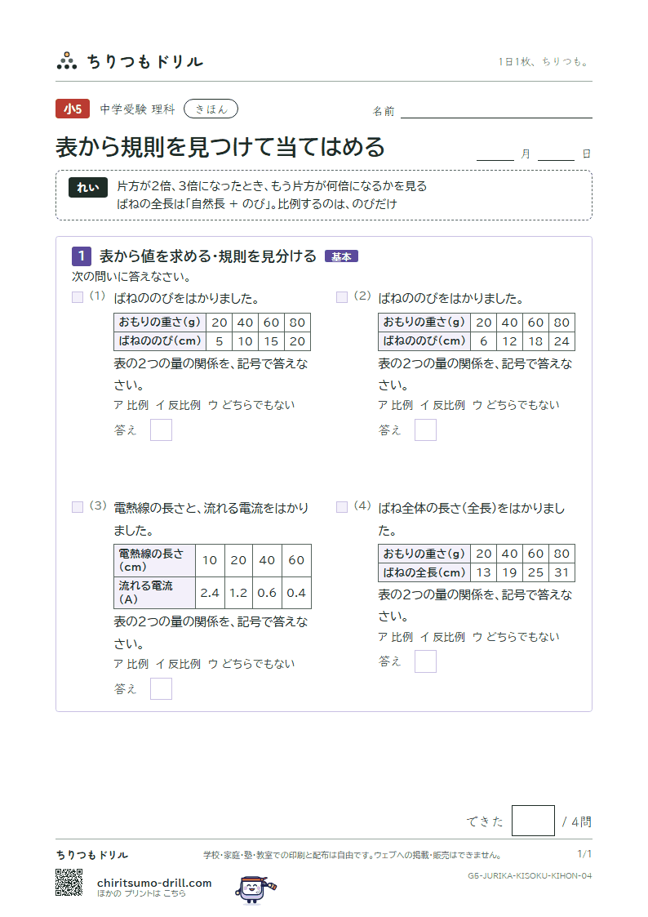Click the value 2.4 in question (3) table
The image size is (648, 917).
(210, 593)
